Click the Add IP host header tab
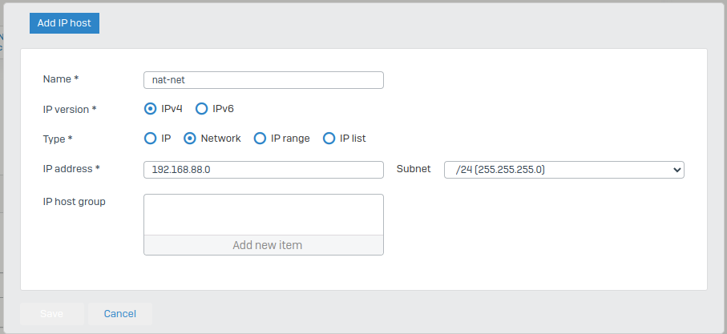 [64, 23]
